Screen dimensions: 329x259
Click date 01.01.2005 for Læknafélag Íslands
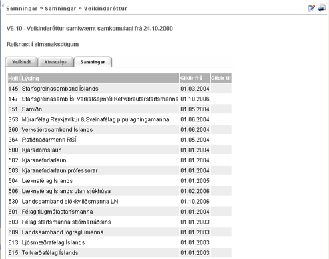pyautogui.click(x=195, y=181)
